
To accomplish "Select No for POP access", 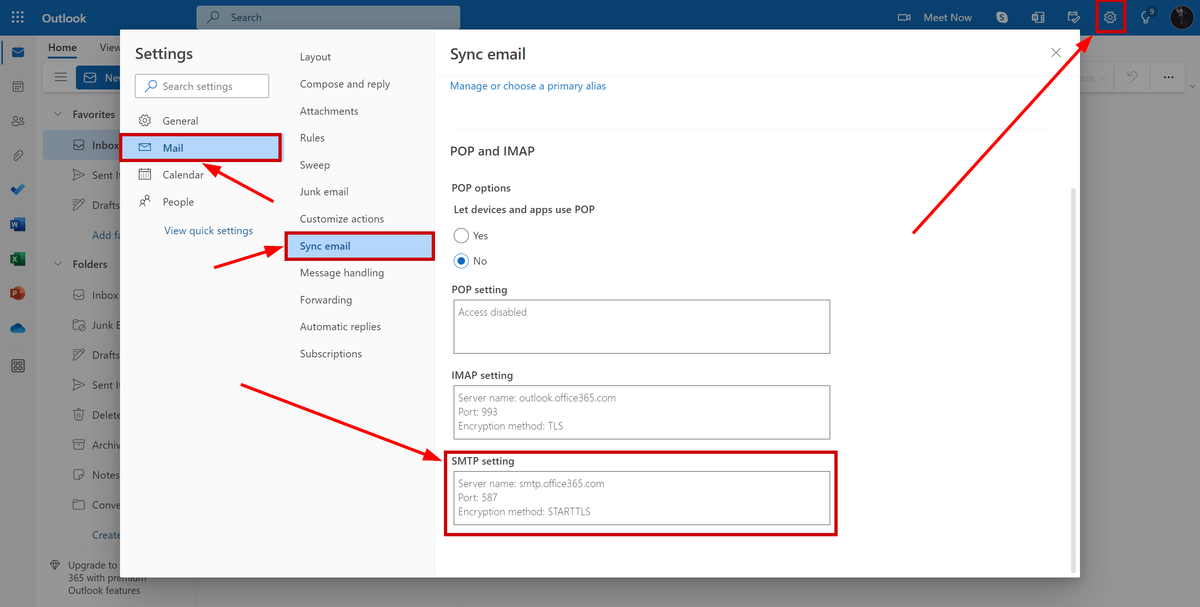I will pos(461,261).
